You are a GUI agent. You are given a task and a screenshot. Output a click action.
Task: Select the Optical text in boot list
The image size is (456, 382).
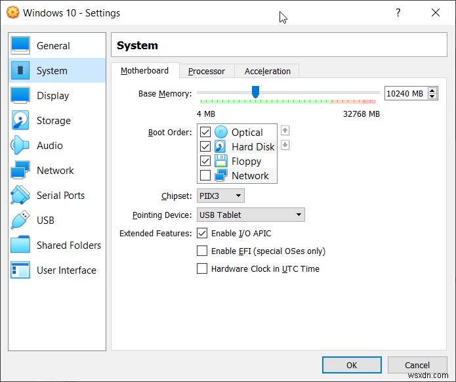(247, 133)
